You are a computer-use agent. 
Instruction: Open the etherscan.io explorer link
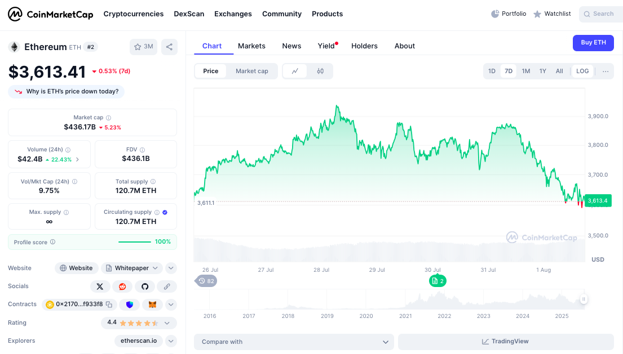[x=138, y=340]
